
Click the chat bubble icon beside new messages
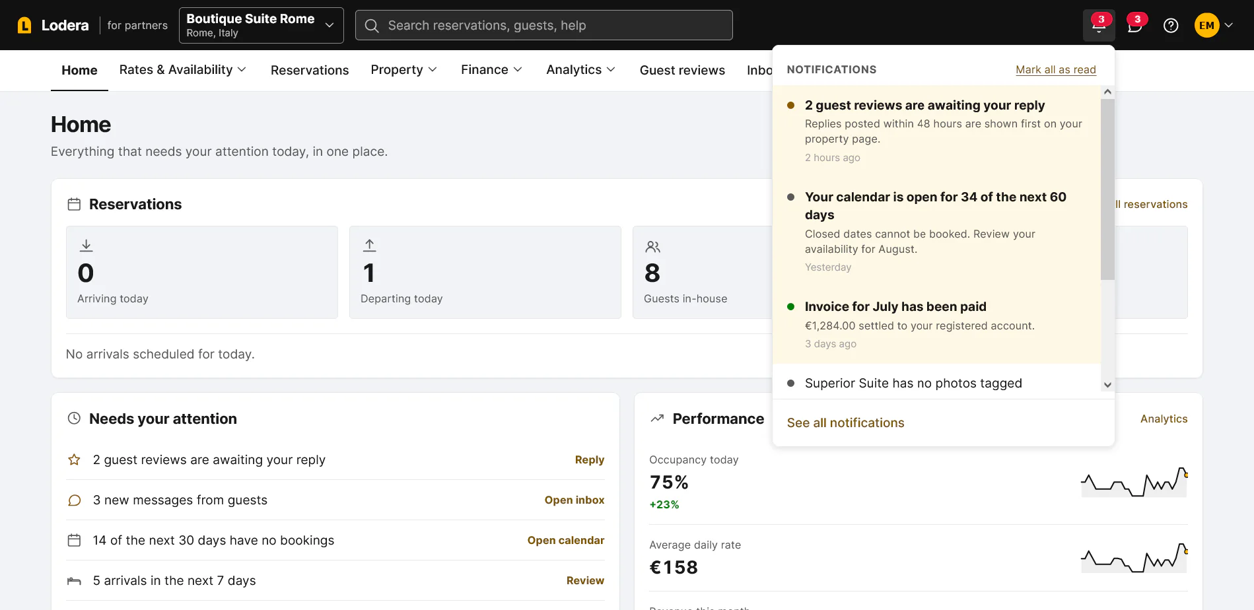tap(74, 500)
